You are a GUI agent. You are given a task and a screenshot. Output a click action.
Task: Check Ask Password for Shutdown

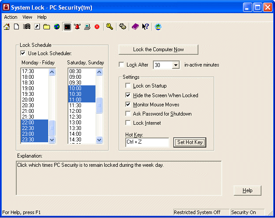click(x=128, y=114)
